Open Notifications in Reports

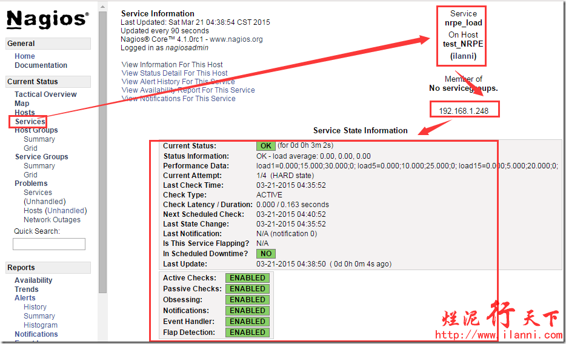click(36, 334)
